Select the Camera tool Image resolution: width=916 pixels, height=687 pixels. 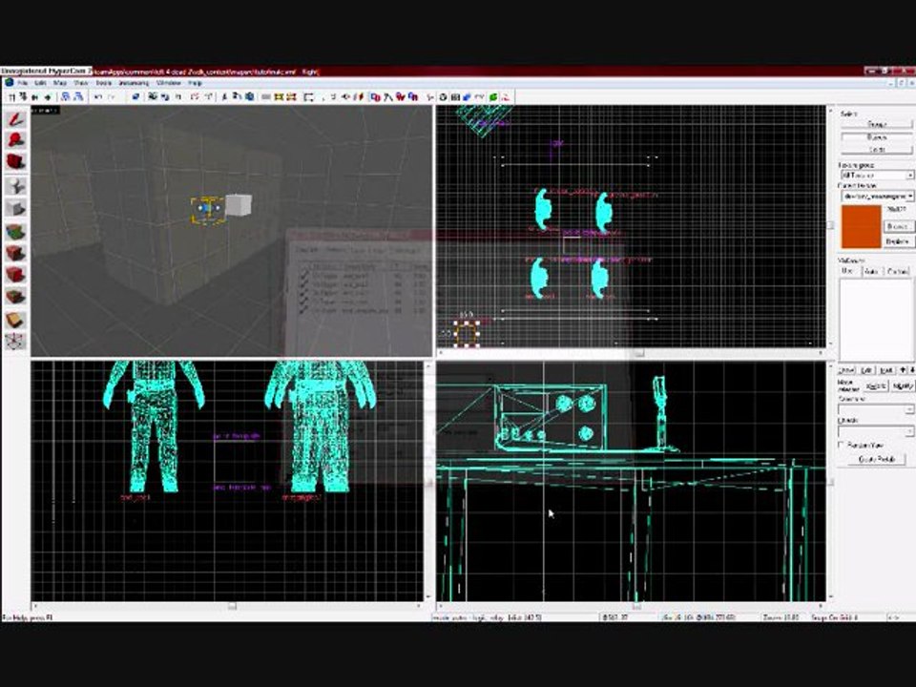pyautogui.click(x=16, y=162)
